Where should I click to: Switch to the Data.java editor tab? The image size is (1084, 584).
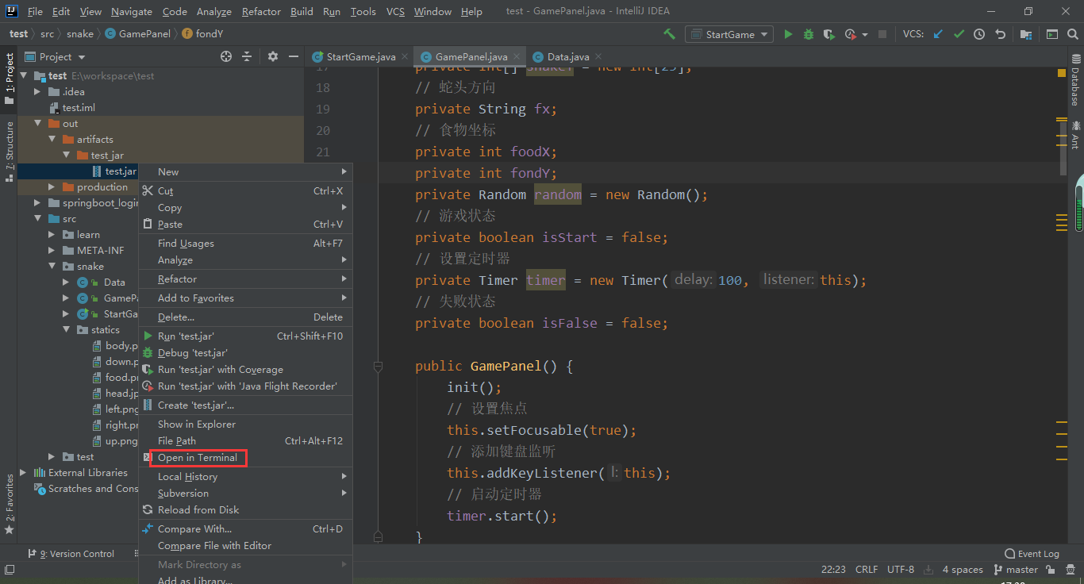coord(567,57)
